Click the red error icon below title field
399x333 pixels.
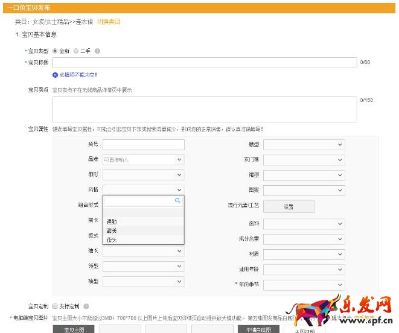(x=55, y=75)
